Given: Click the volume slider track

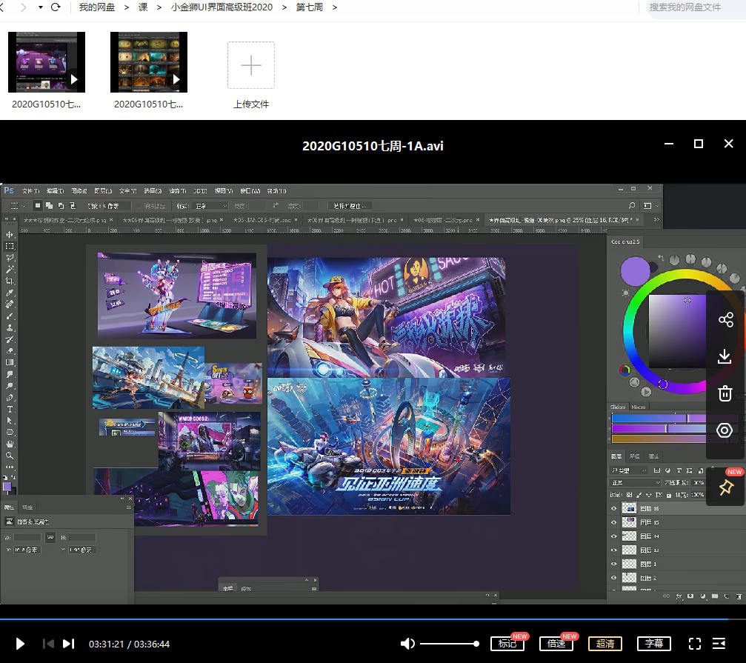Looking at the screenshot, I should 450,644.
